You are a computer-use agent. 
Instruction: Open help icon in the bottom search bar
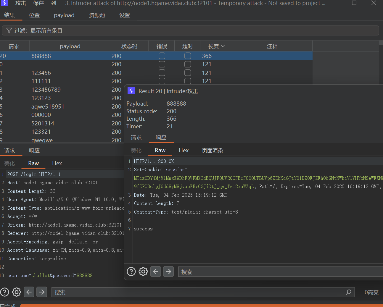(x=4, y=292)
